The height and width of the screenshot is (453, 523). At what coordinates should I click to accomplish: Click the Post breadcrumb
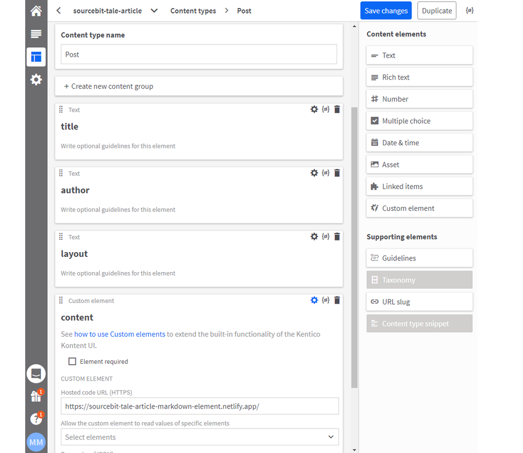[244, 11]
